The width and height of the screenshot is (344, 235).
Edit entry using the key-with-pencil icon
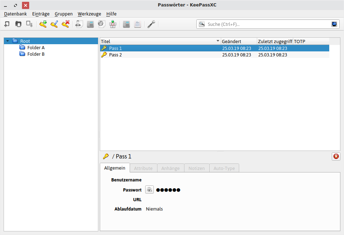click(x=54, y=24)
